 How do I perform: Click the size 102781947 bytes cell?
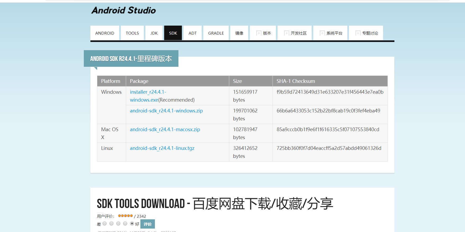point(251,133)
